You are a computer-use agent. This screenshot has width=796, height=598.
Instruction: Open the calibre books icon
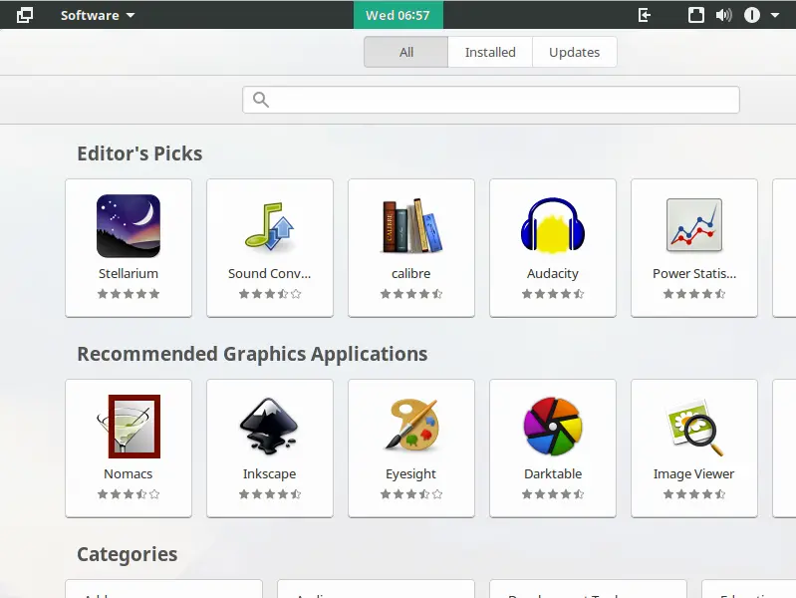pyautogui.click(x=410, y=226)
